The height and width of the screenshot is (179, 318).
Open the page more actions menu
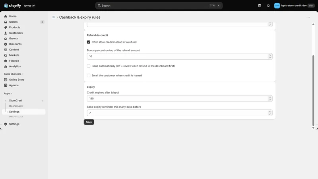(x=308, y=17)
